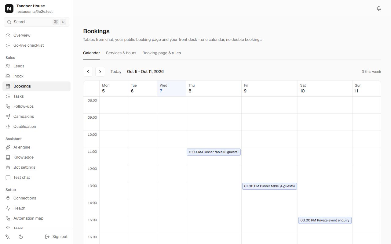The height and width of the screenshot is (244, 391).
Task: Go to Leads
Action: coord(36,66)
